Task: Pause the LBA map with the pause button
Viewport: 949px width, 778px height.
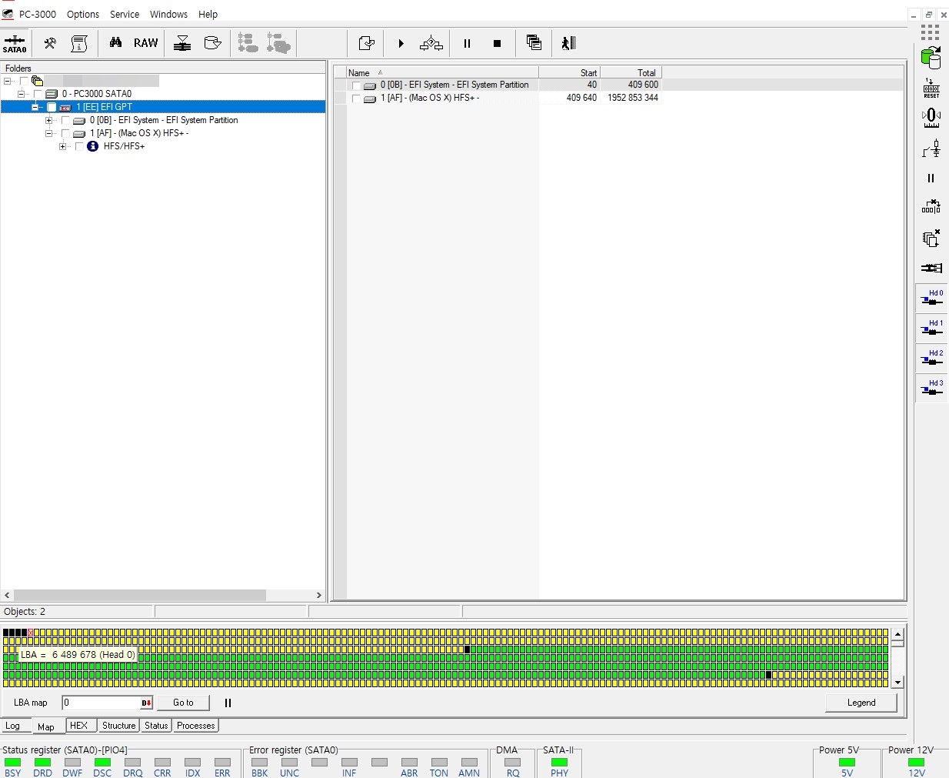Action: point(228,703)
